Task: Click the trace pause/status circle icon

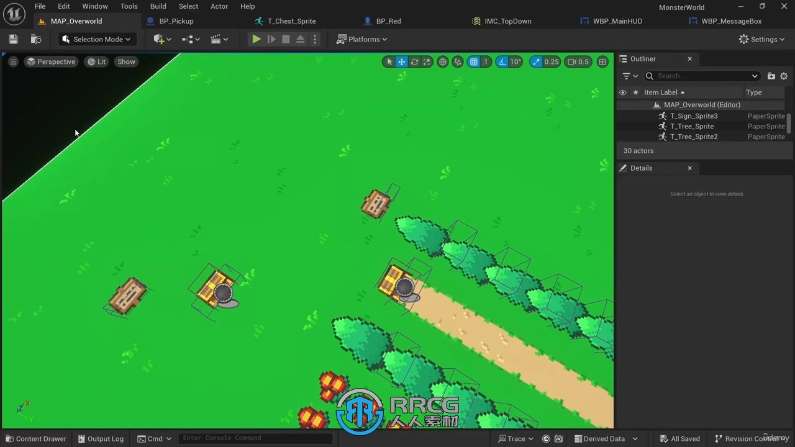Action: tap(546, 438)
